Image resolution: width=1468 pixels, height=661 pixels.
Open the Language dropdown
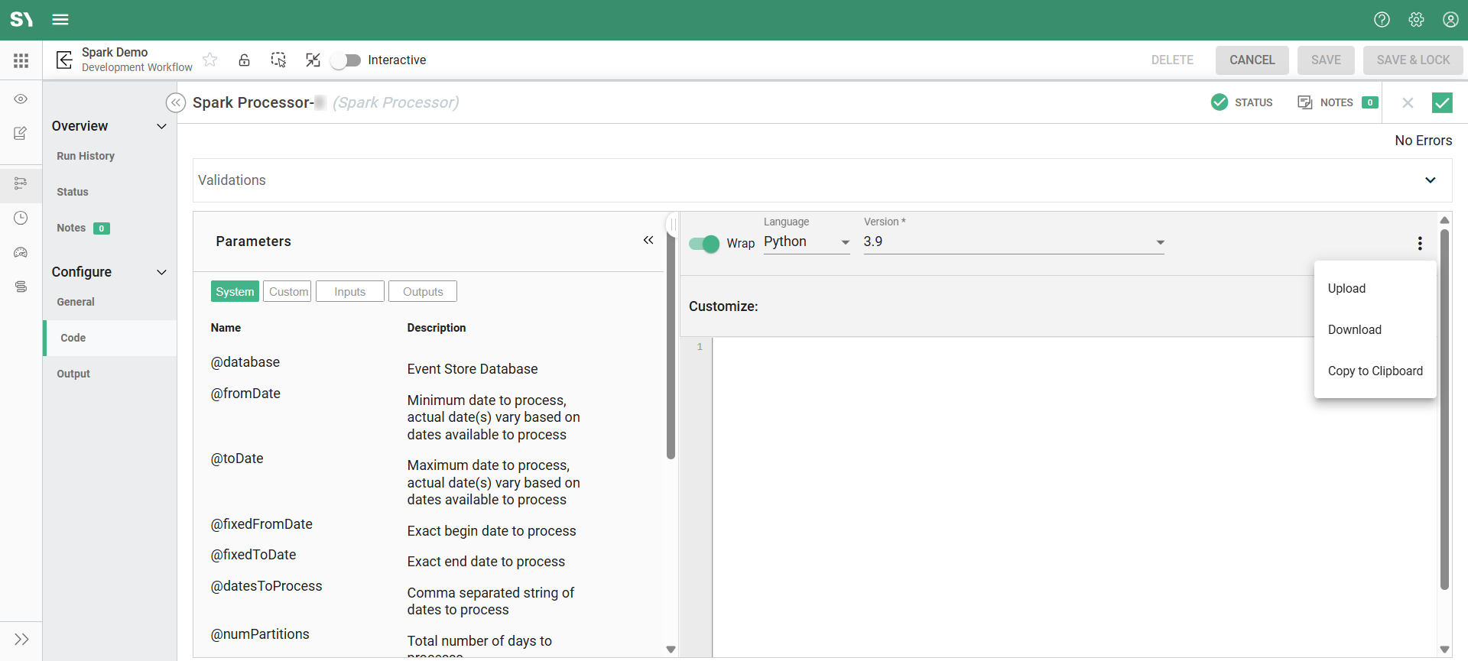[807, 242]
